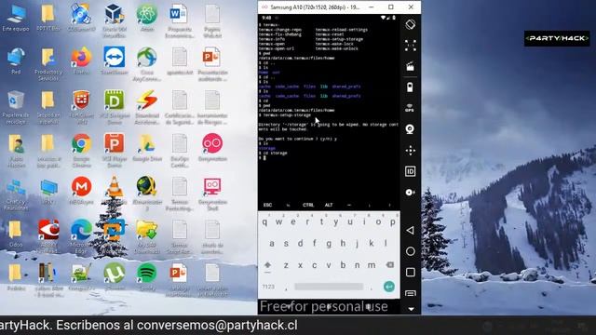This screenshot has height=335, width=596.
Task: Toggle Genymotion fullscreen scaling icon
Action: click(x=410, y=46)
